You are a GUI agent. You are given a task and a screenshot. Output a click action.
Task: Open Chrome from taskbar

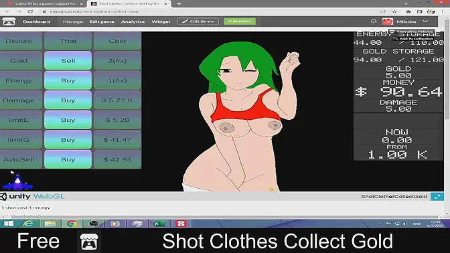(72, 224)
